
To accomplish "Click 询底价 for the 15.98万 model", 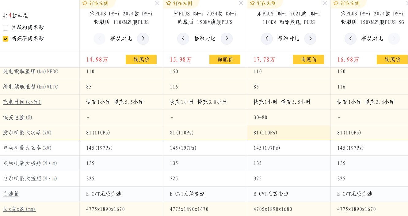I will (x=225, y=60).
